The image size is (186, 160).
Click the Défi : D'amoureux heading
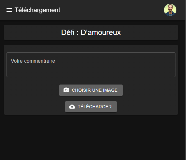[91, 32]
